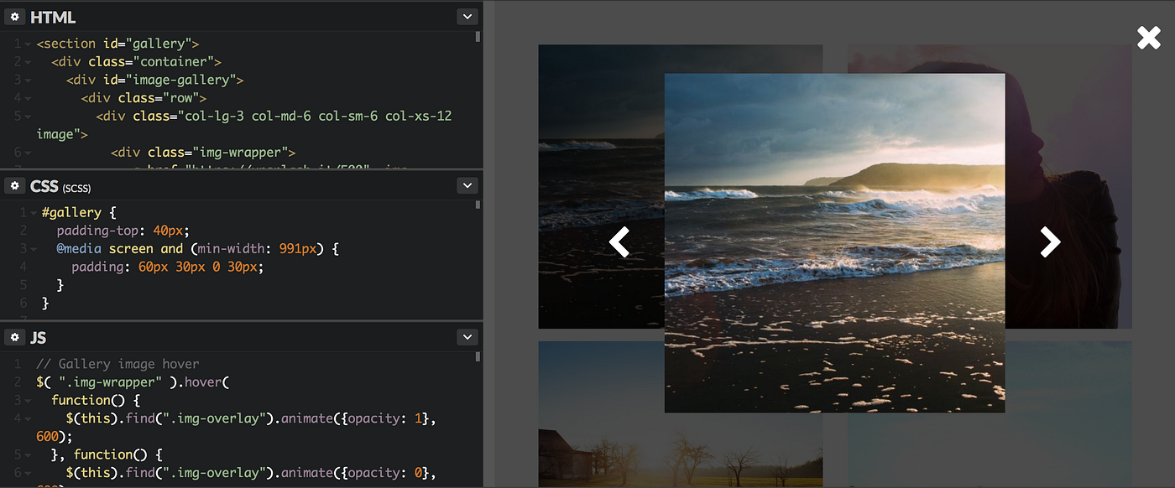
Task: Open the JS panel dropdown chevron
Action: [467, 336]
